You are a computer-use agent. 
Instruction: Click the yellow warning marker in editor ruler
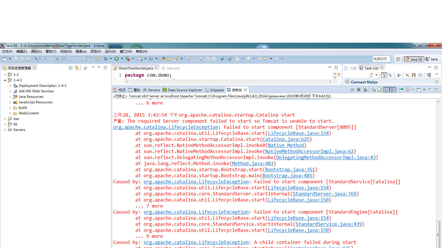(x=339, y=74)
